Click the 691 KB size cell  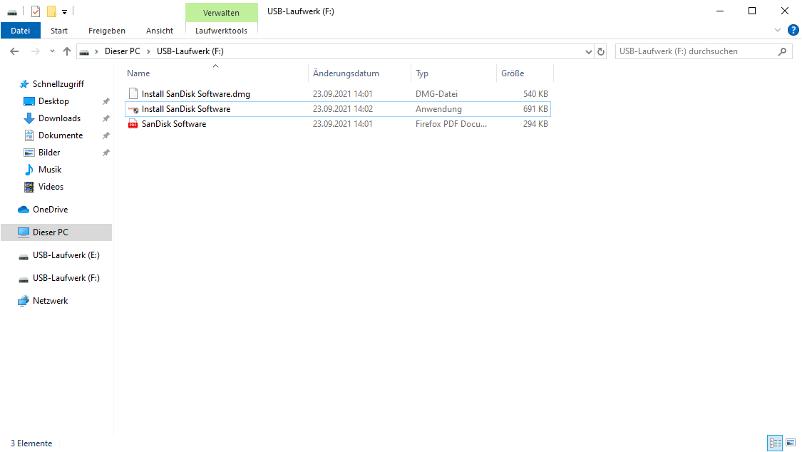(535, 109)
